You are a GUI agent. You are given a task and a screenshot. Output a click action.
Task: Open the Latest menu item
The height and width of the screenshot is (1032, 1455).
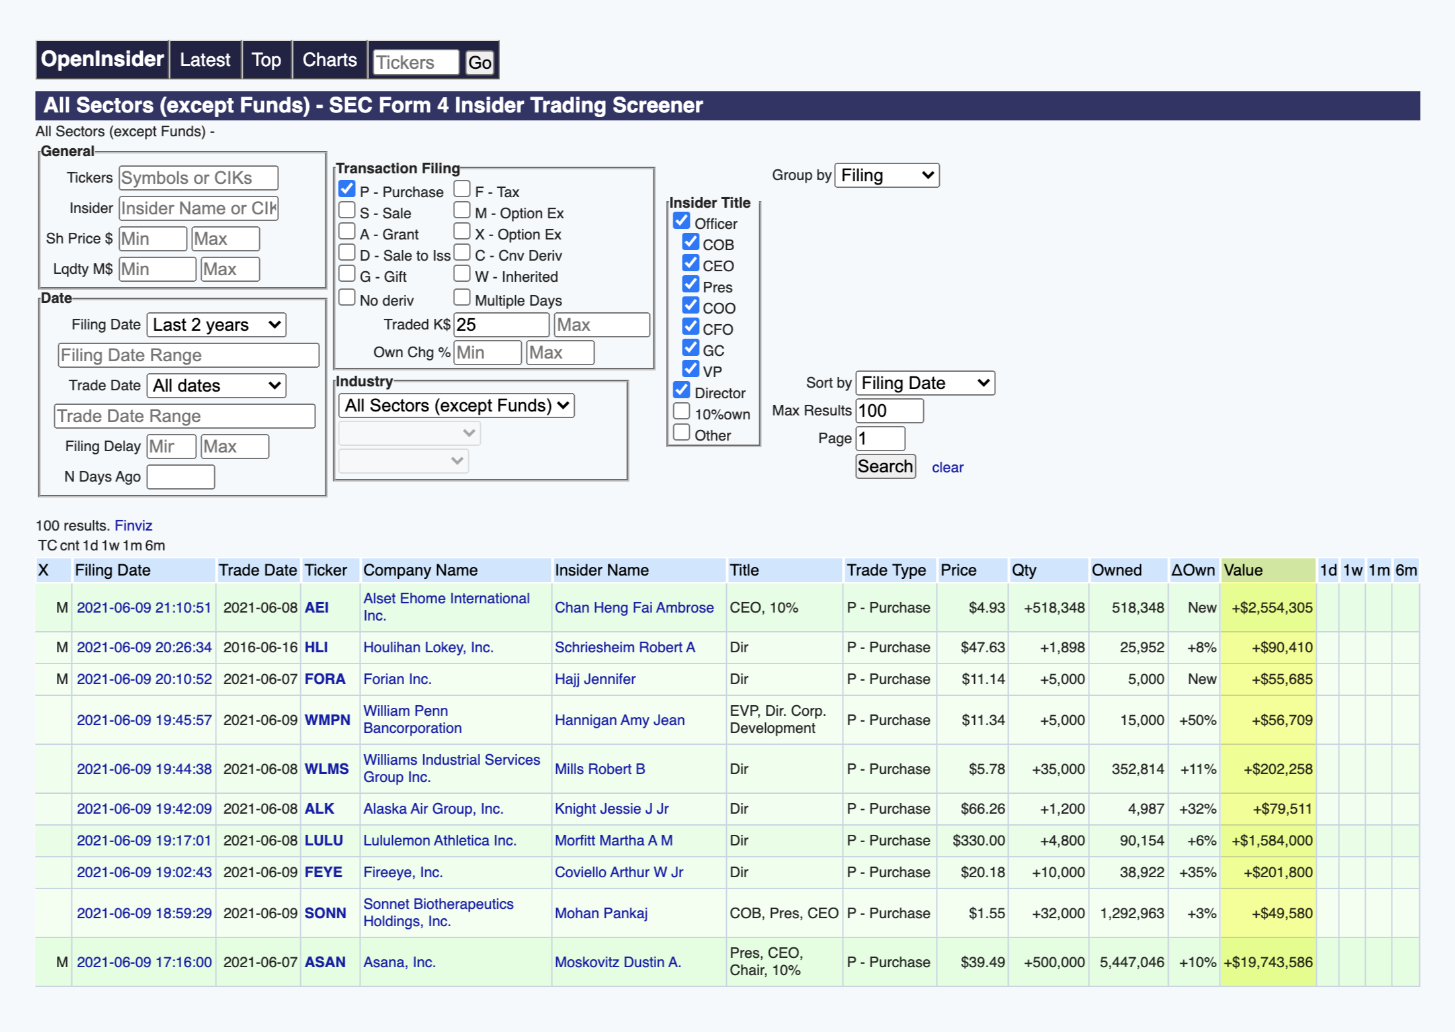[x=205, y=60]
